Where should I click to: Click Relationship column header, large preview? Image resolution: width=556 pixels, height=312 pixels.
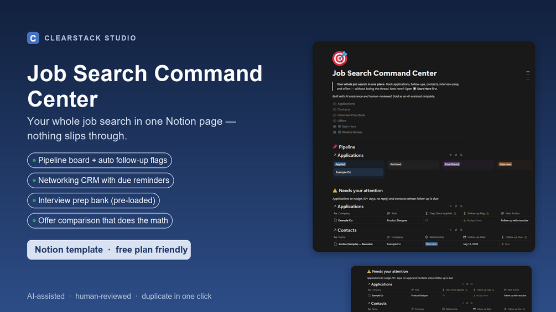pyautogui.click(x=434, y=237)
